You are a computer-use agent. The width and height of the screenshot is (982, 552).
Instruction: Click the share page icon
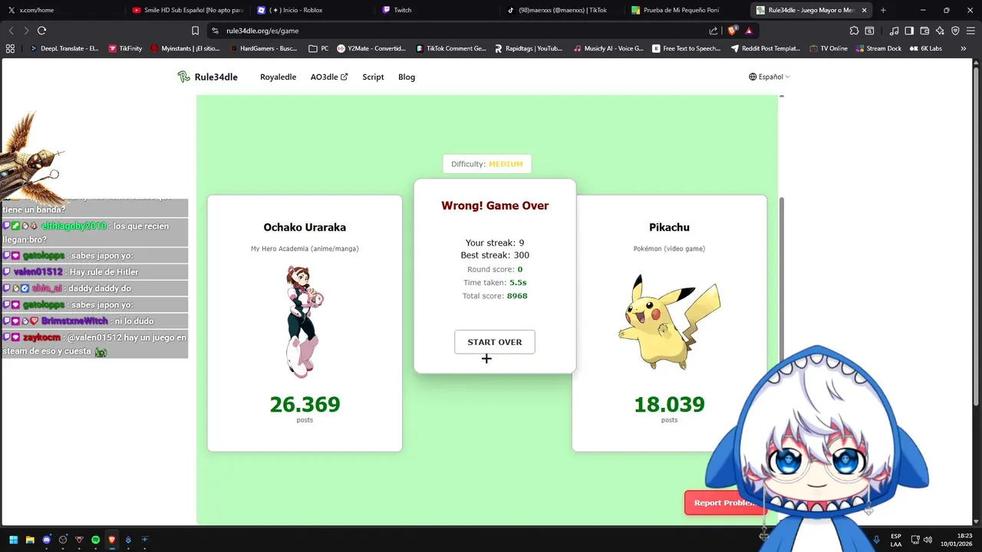pos(713,31)
